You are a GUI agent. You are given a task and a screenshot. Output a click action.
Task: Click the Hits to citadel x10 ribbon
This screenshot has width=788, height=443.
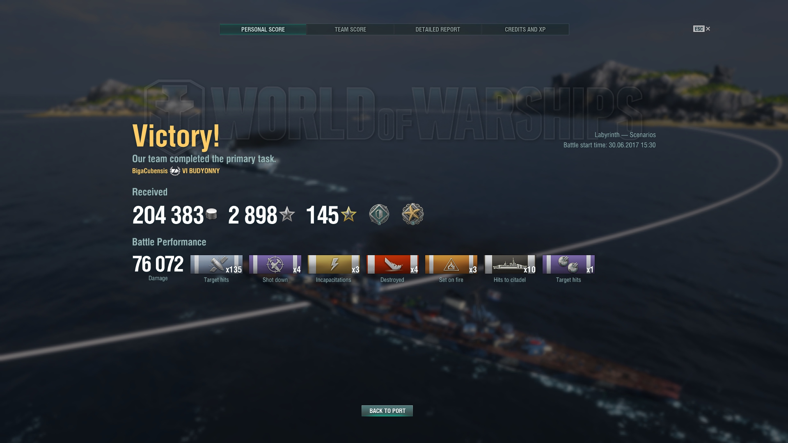click(x=510, y=264)
